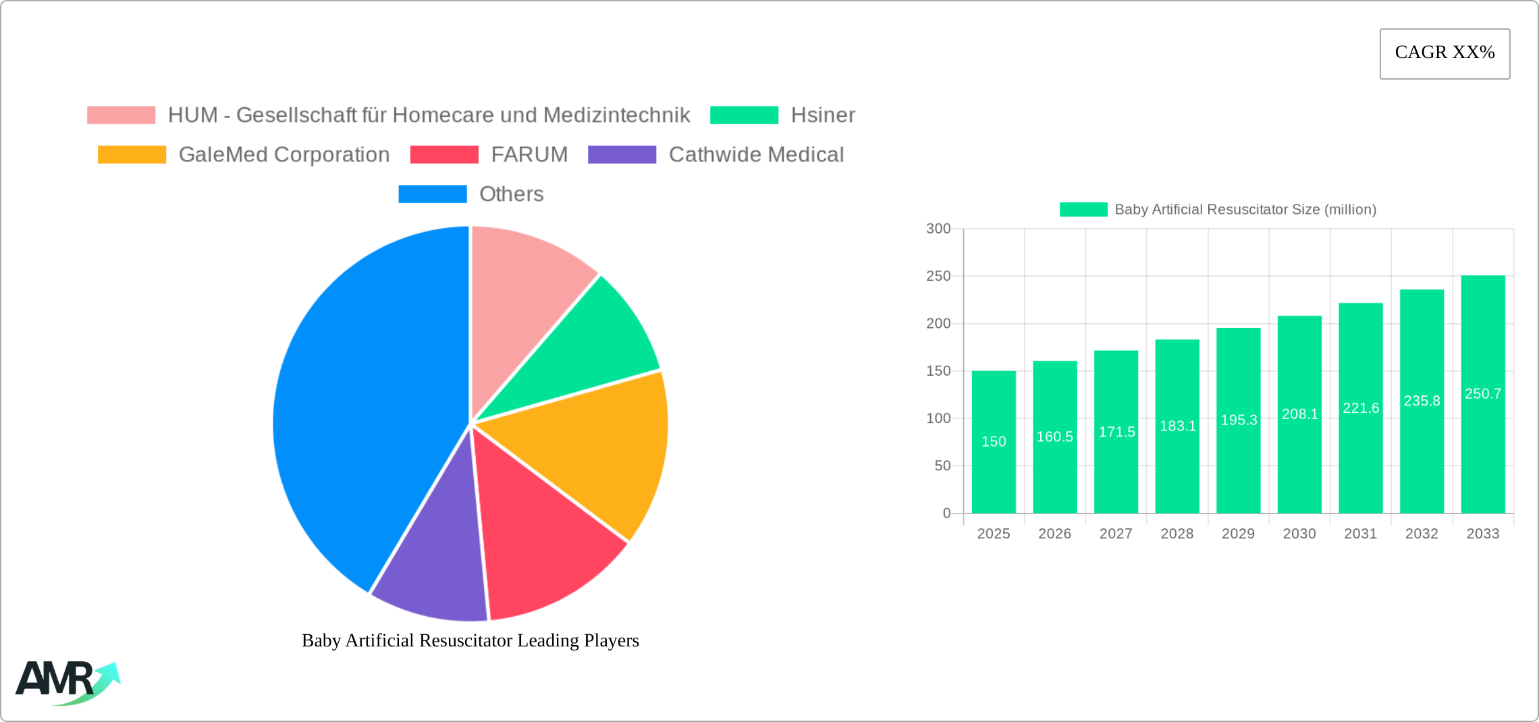This screenshot has width=1539, height=722.
Task: Click the CAGR XX% label
Action: (1444, 53)
